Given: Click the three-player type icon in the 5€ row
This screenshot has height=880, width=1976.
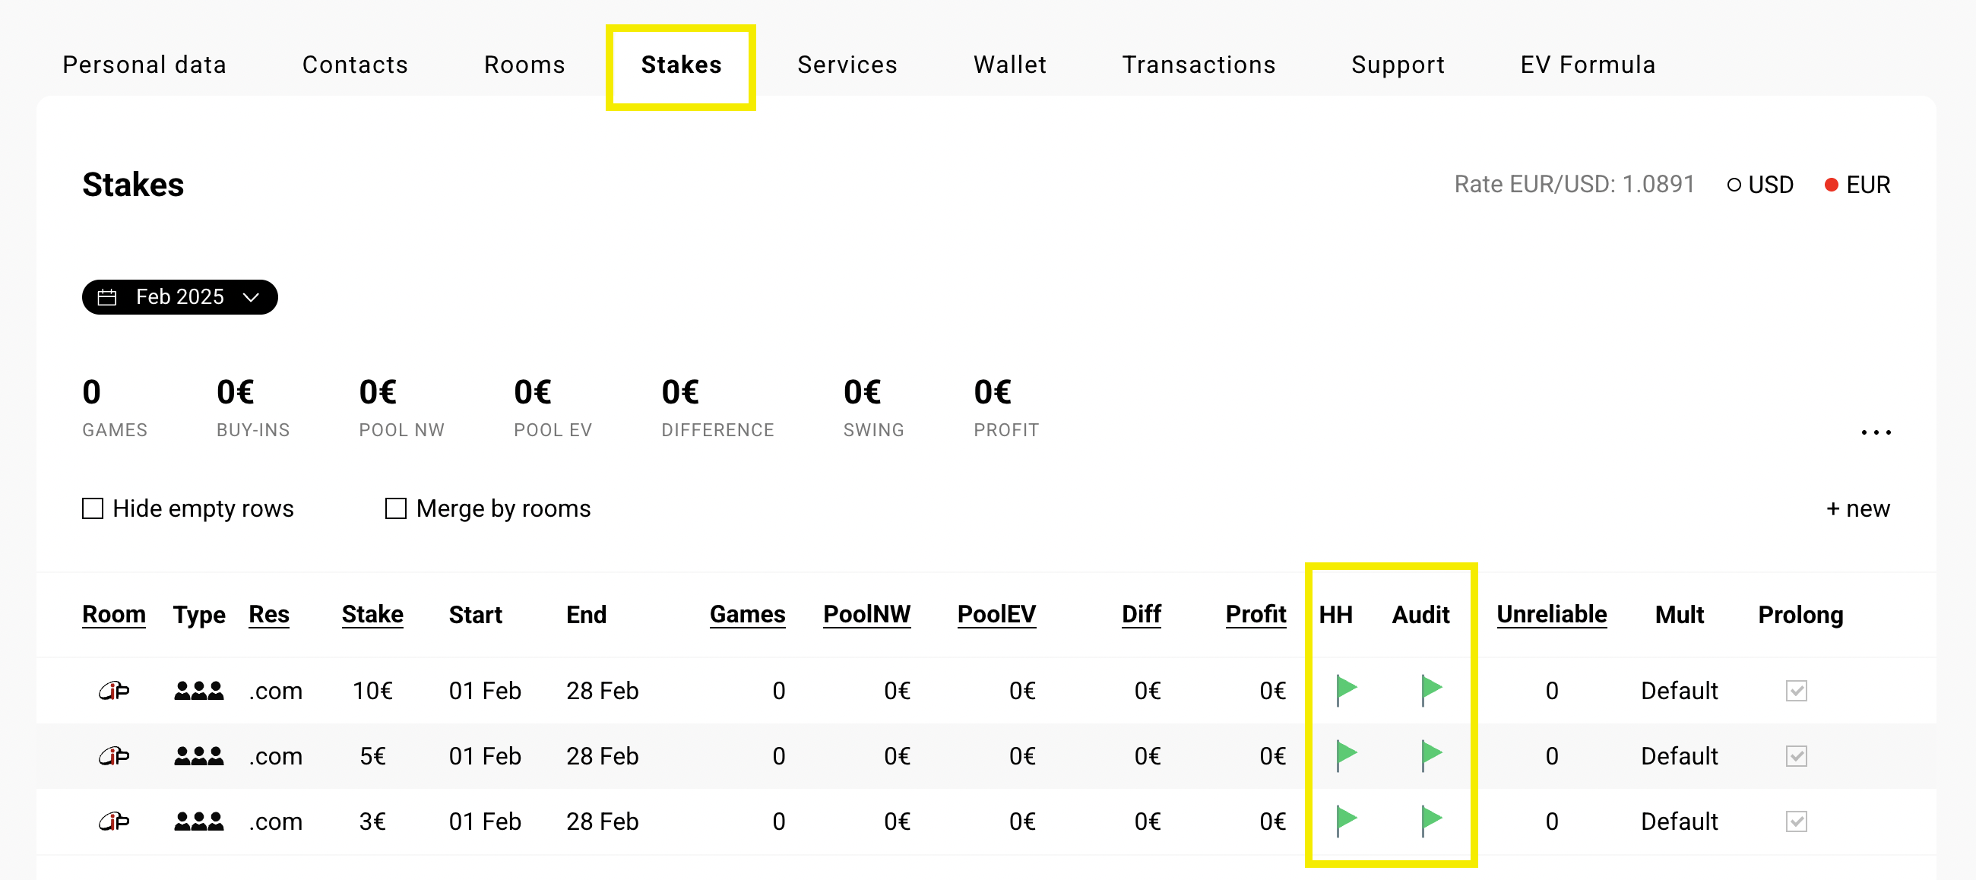Looking at the screenshot, I should tap(198, 755).
